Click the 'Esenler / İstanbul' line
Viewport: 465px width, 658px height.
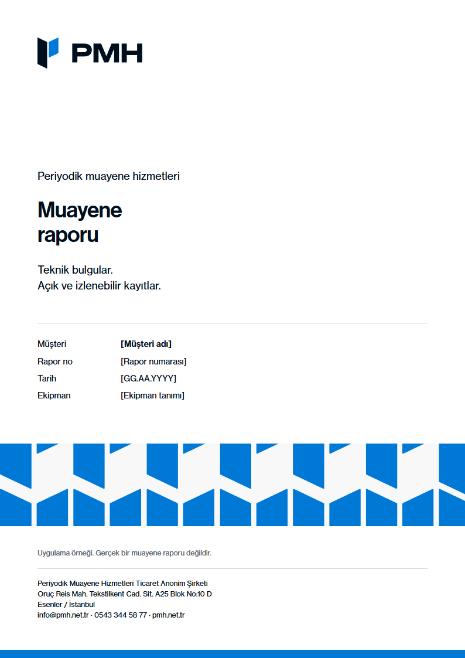[x=66, y=604]
